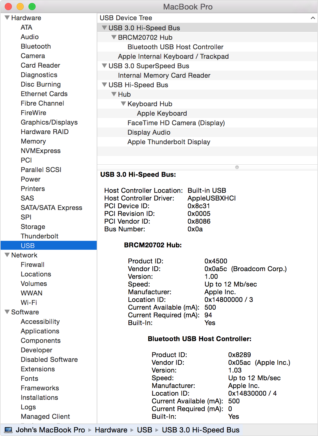Collapse the Keyboard Hub triangle

(x=123, y=104)
